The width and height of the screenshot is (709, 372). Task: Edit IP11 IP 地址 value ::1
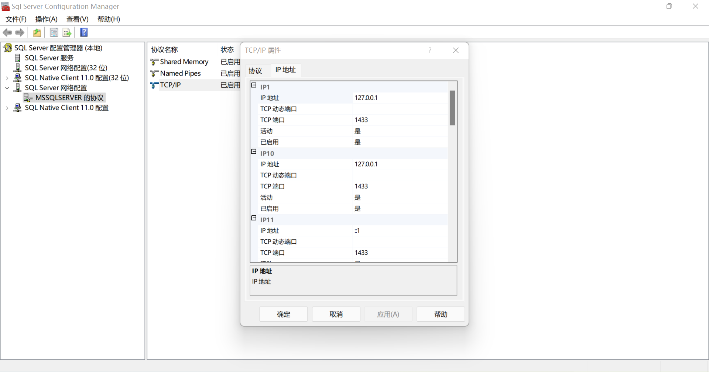(x=400, y=230)
